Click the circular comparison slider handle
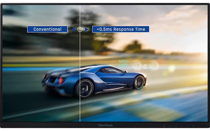This screenshot has height=131, width=210. click(80, 29)
